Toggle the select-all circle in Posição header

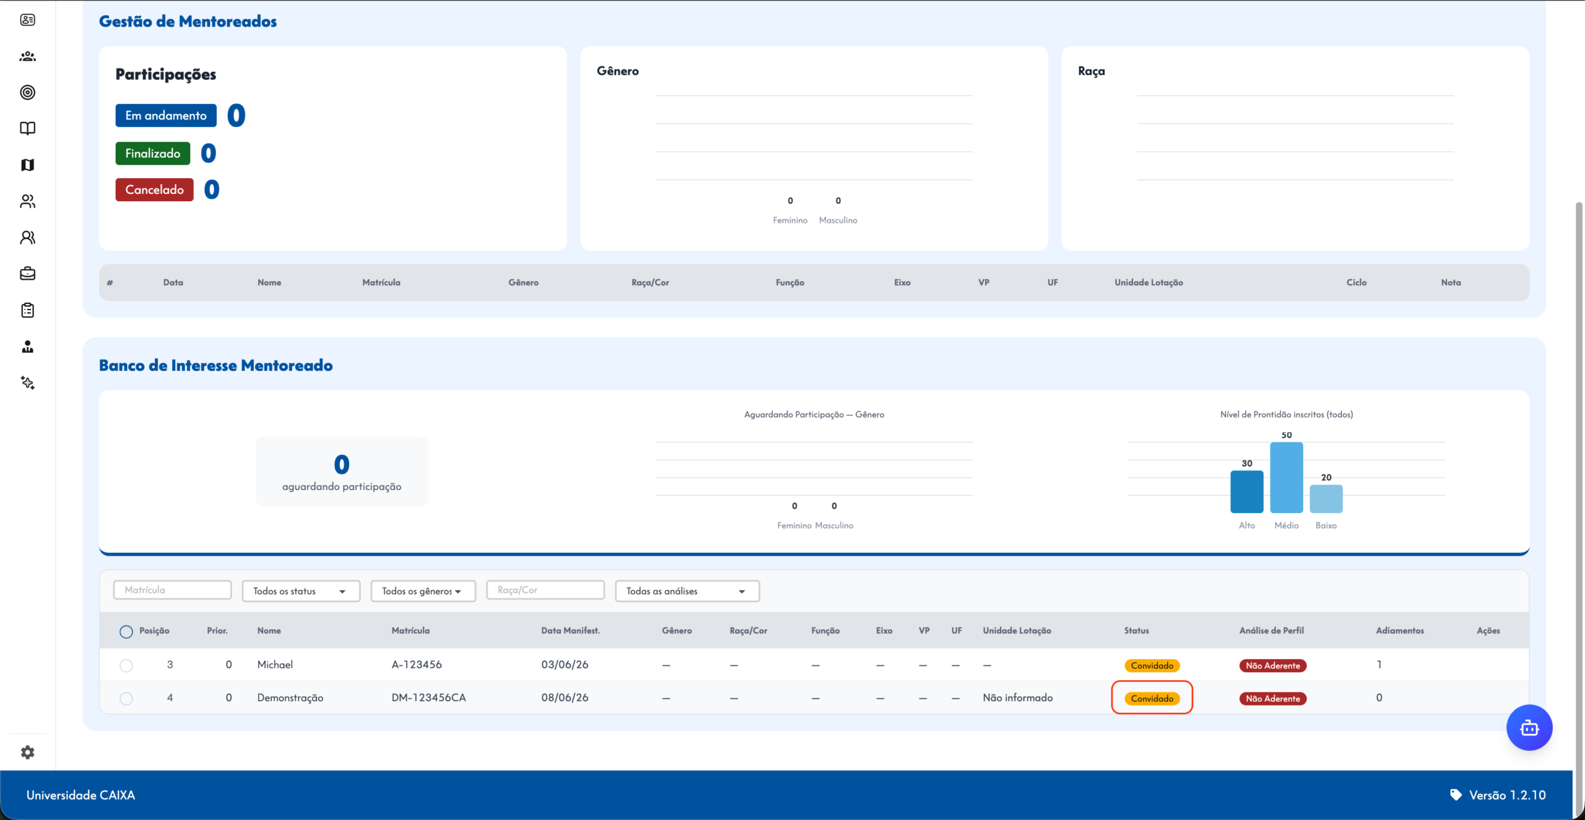(126, 631)
